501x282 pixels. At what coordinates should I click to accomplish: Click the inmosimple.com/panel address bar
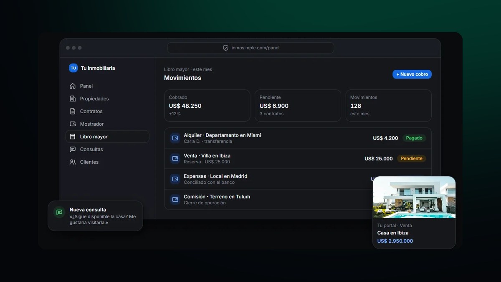(250, 48)
